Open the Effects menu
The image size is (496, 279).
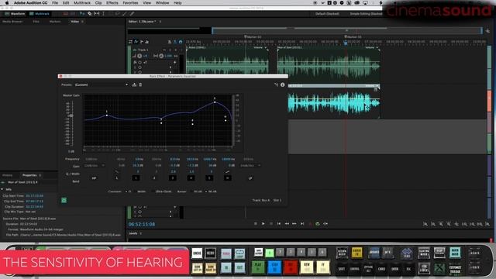coord(112,3)
